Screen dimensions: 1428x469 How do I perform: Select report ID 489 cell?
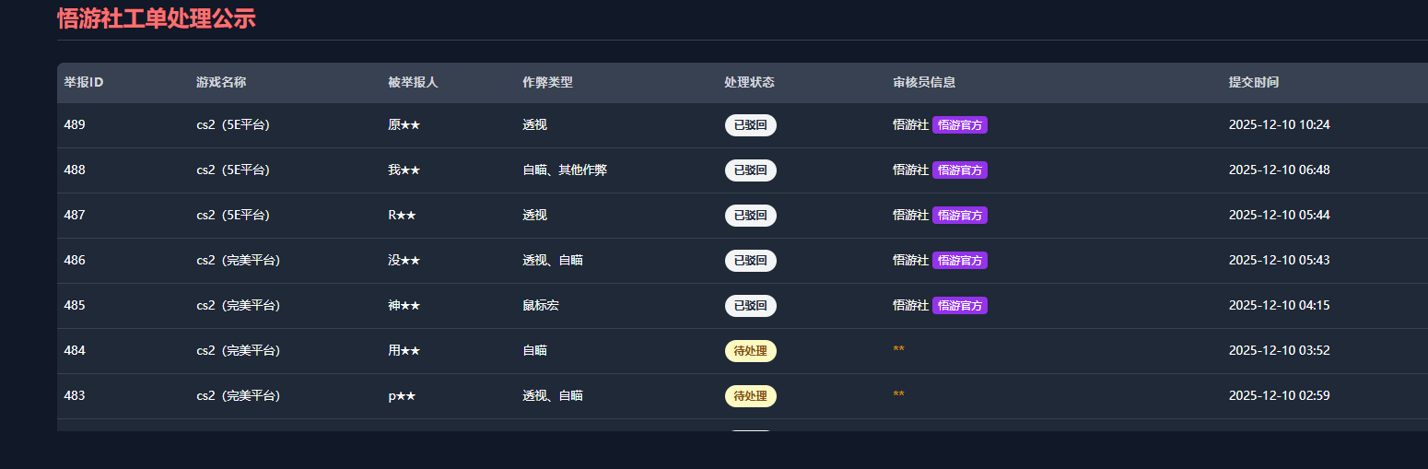point(75,125)
